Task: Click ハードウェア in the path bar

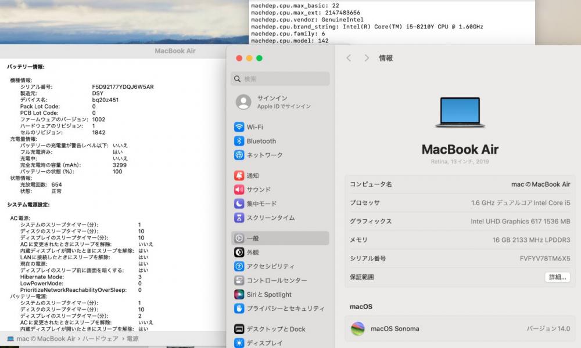Action: (x=100, y=339)
